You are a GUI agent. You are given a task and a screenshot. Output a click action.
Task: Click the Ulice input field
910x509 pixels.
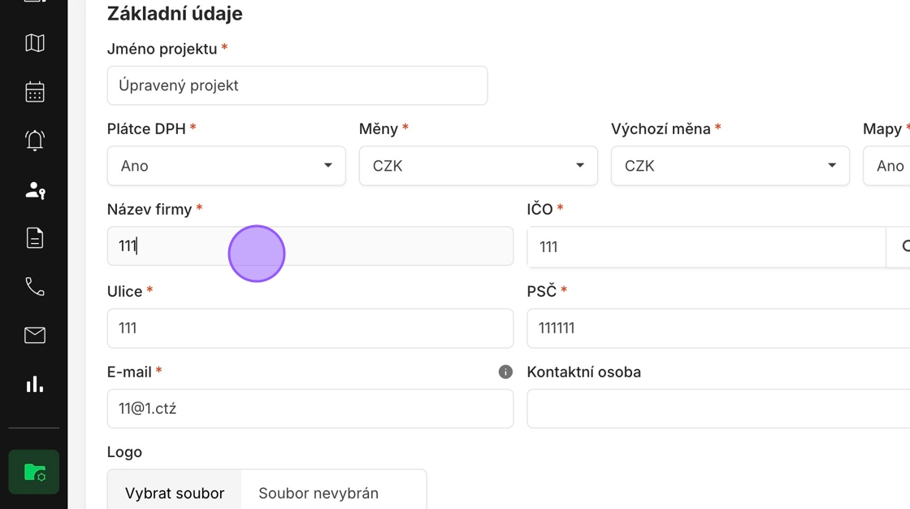(310, 328)
